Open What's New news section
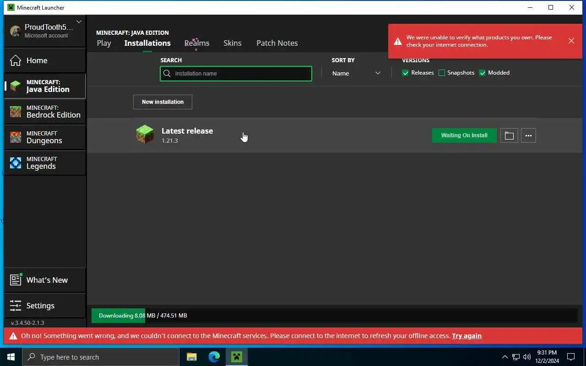 click(x=44, y=280)
